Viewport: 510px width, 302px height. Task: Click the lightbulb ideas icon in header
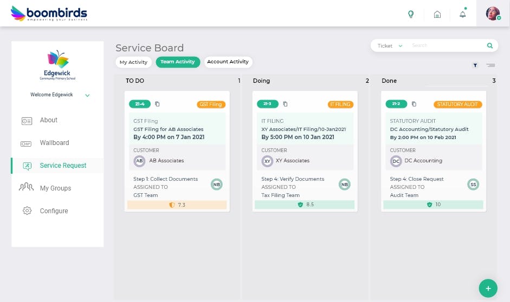coord(411,14)
